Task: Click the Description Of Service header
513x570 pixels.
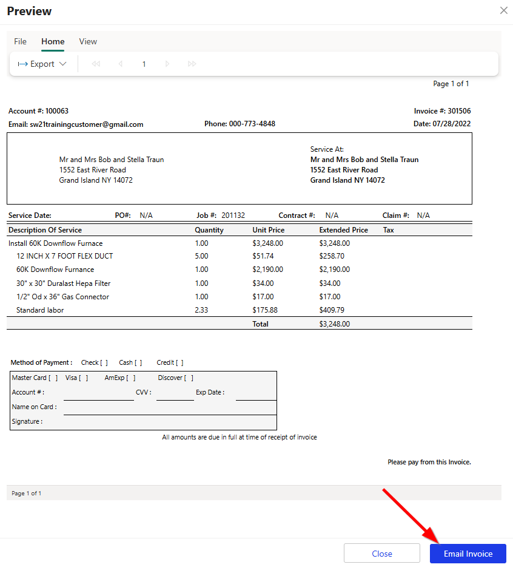Action: pos(45,229)
